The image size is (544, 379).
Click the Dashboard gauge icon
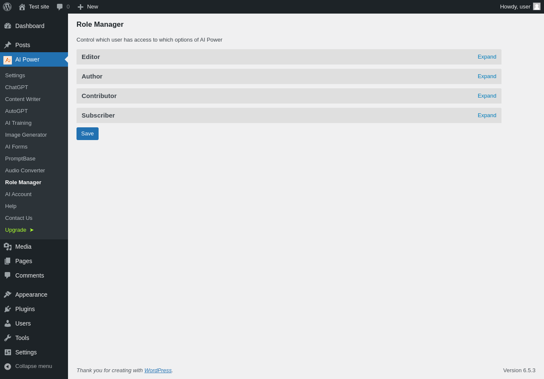point(8,26)
